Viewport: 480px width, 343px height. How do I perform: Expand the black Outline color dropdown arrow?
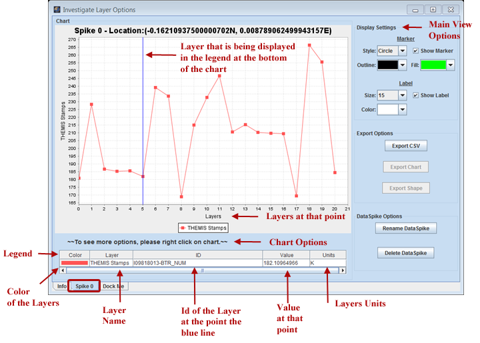(x=402, y=65)
